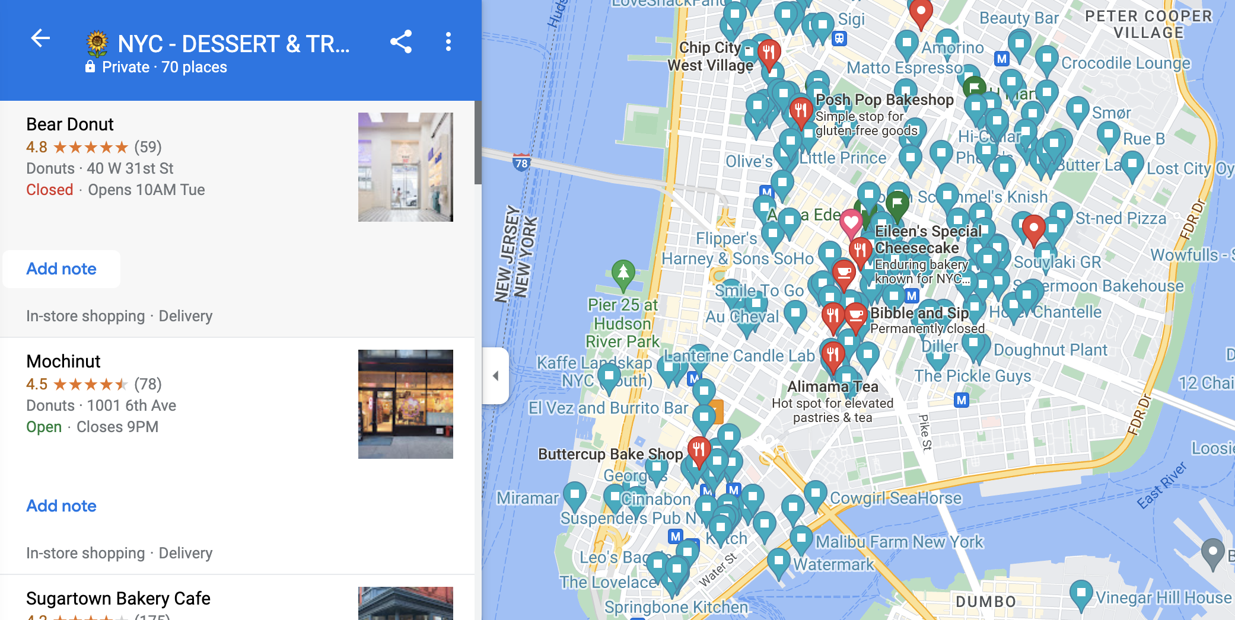Click the Smile To Go map label

[x=759, y=290]
